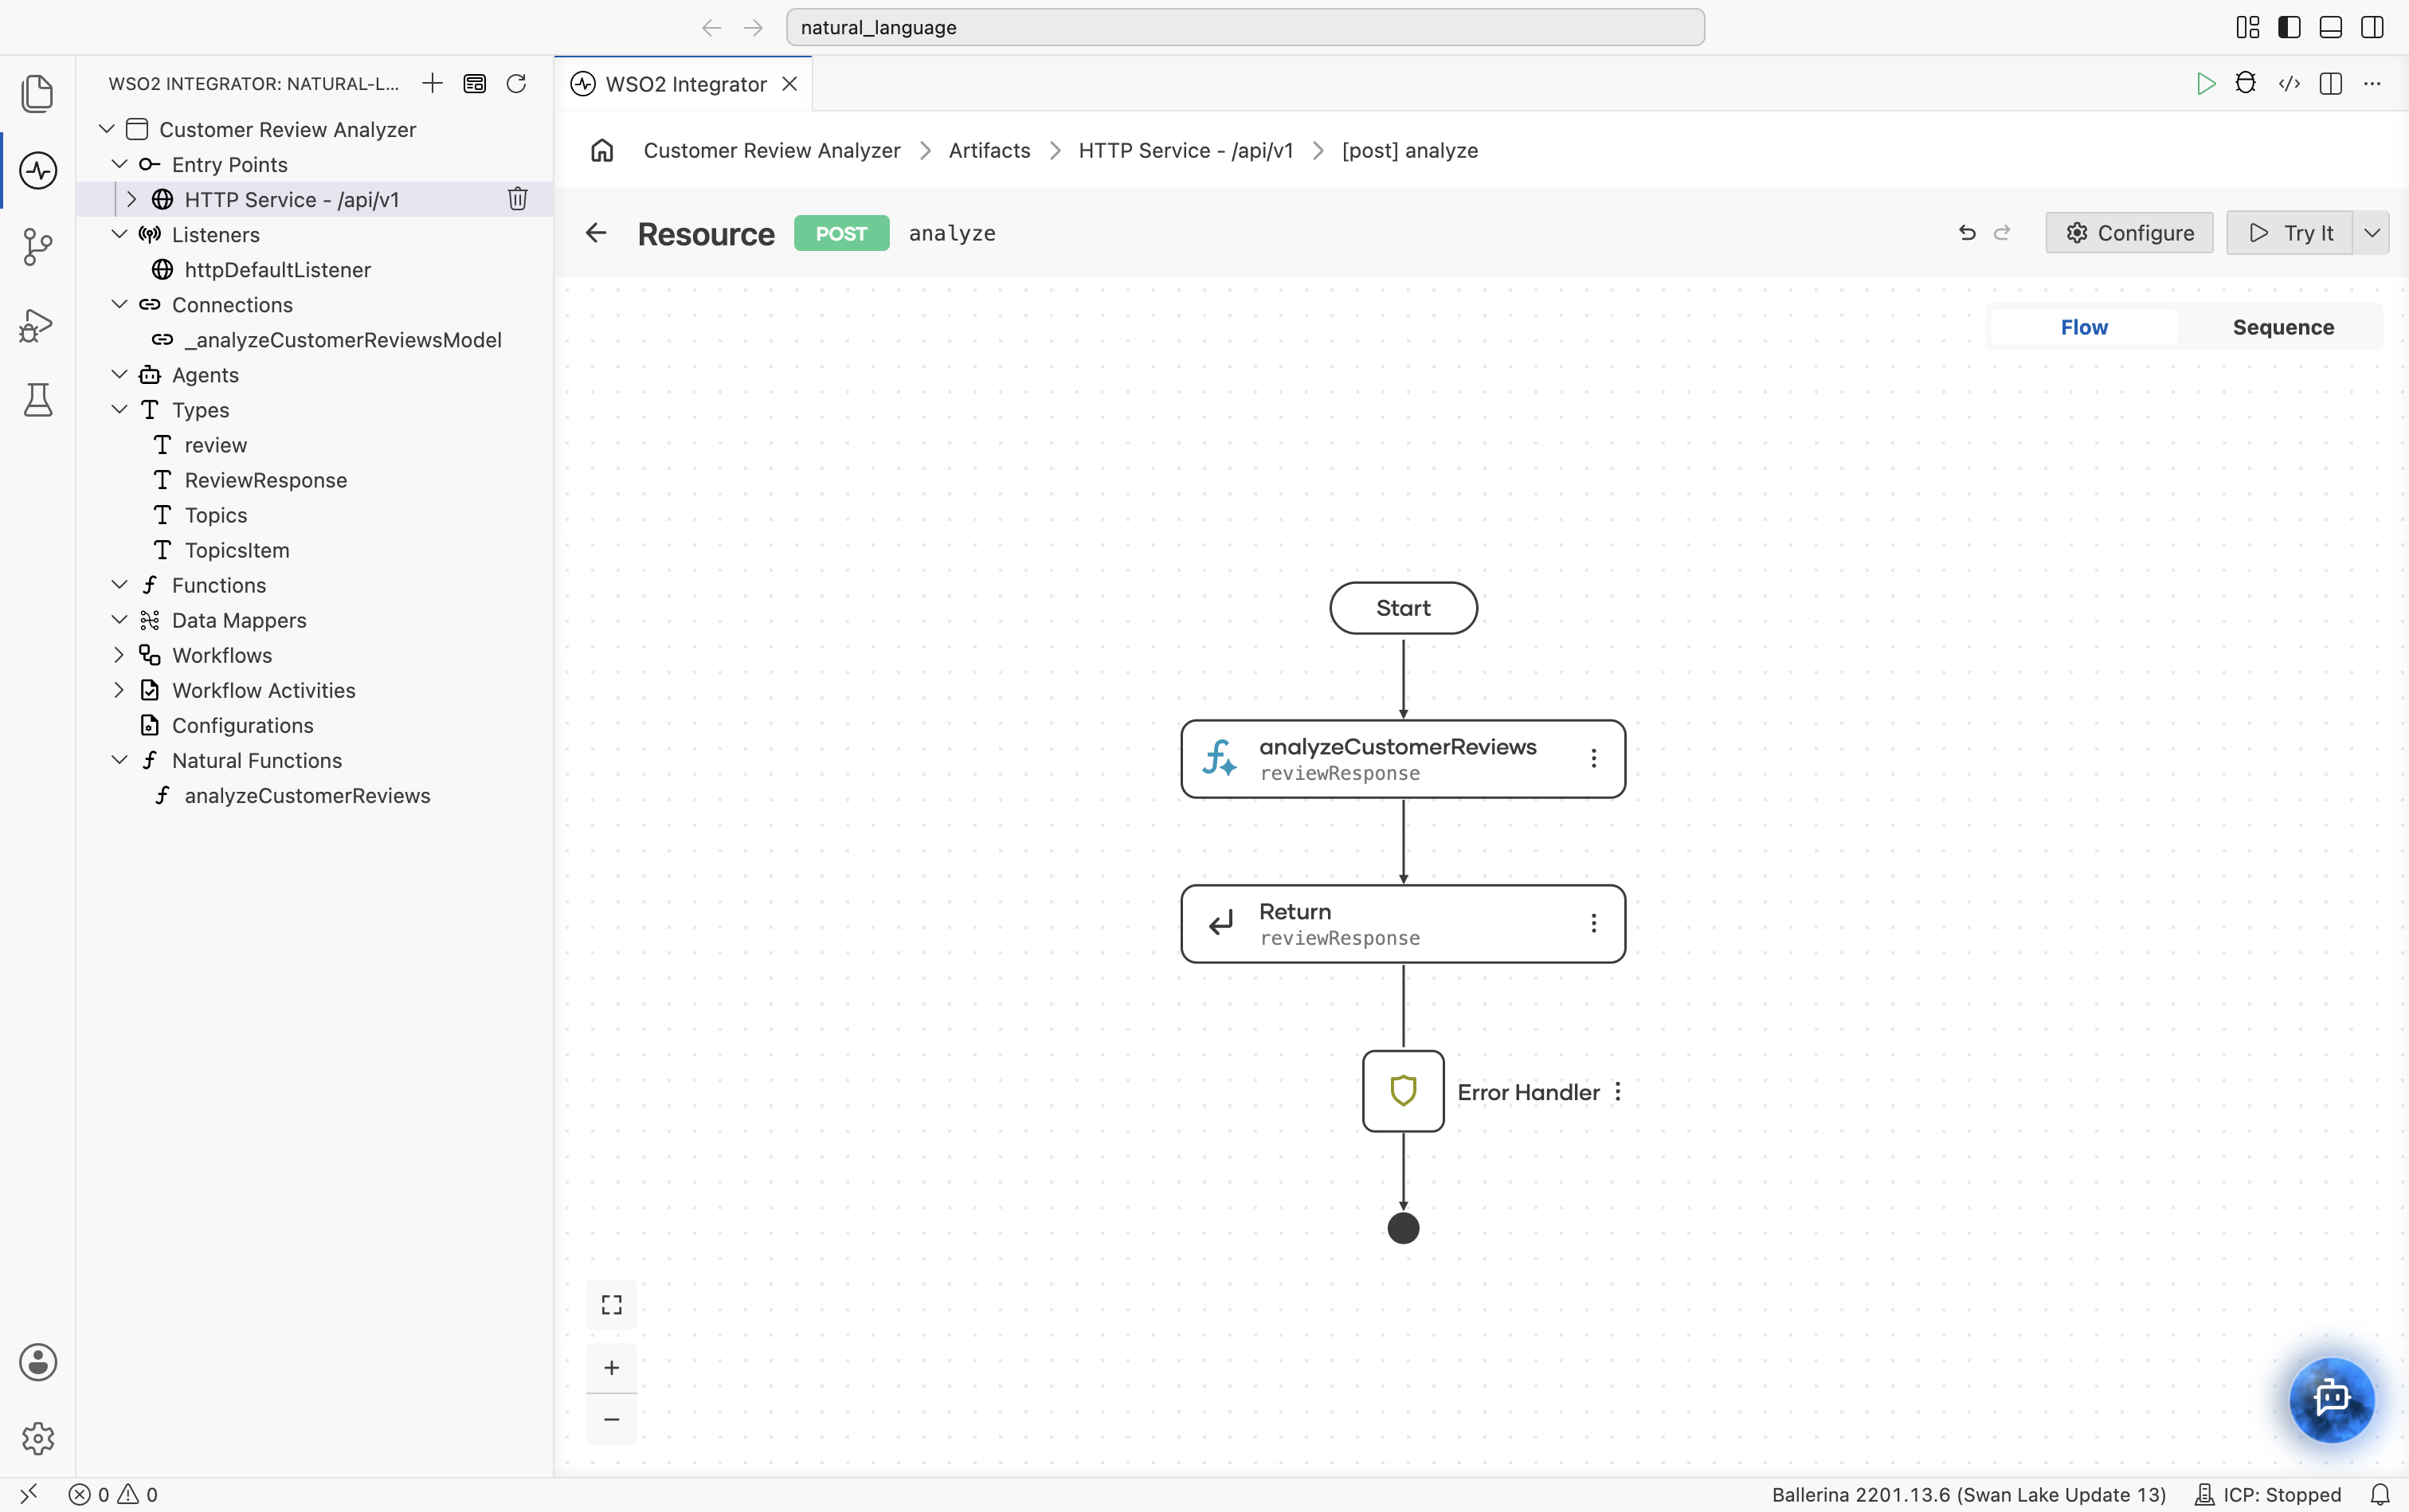Split the editor with split icon
This screenshot has height=1512, width=2409.
click(2331, 84)
